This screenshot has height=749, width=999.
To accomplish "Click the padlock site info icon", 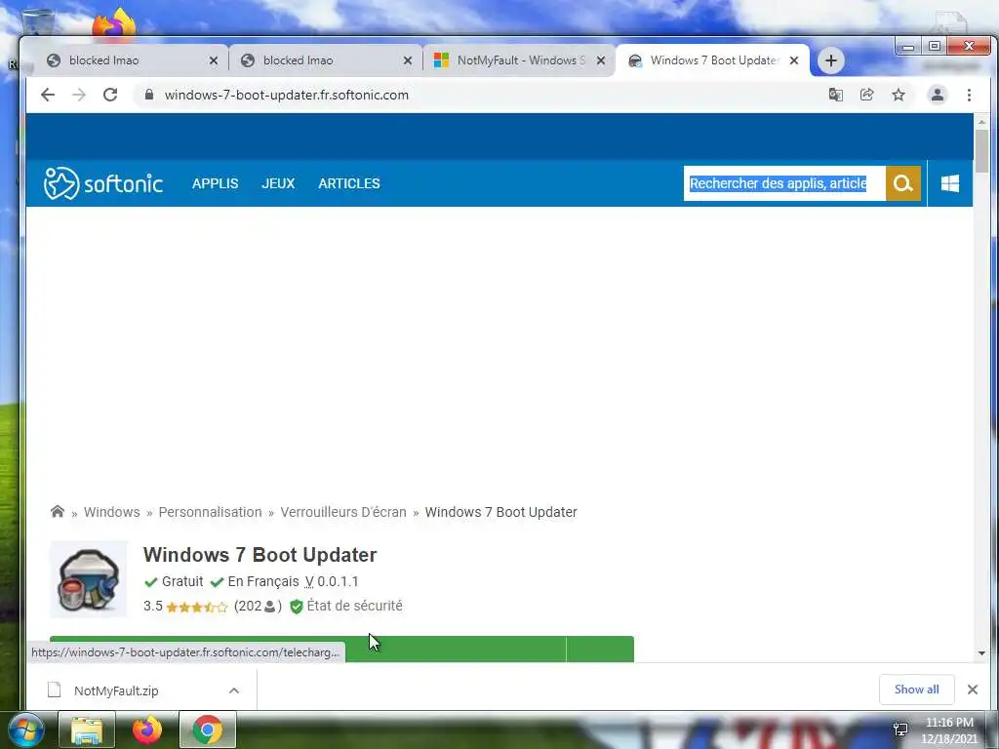I will (149, 95).
